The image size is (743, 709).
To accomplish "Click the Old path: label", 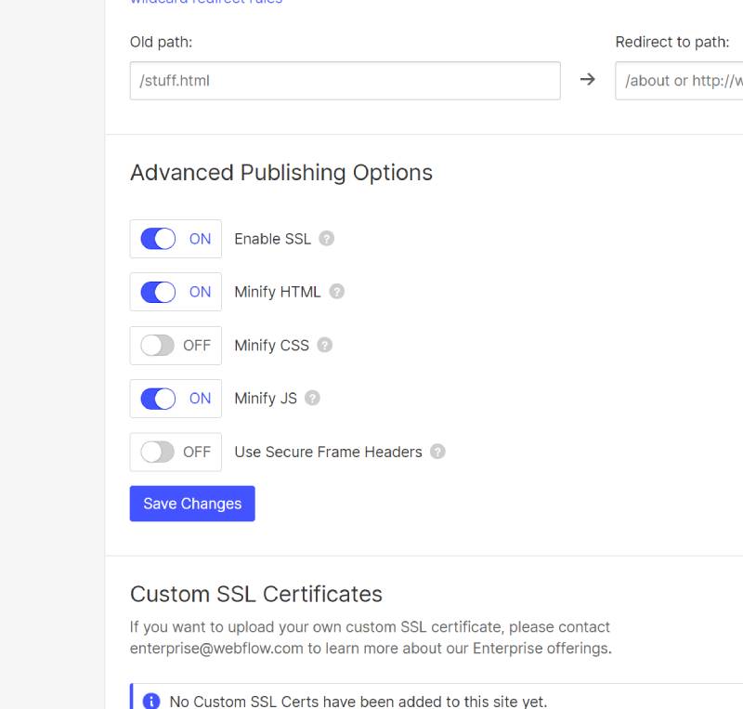I will [161, 42].
